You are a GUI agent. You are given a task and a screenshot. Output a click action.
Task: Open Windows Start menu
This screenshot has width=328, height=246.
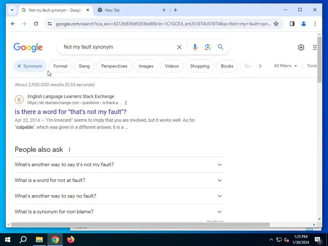pos(8,240)
